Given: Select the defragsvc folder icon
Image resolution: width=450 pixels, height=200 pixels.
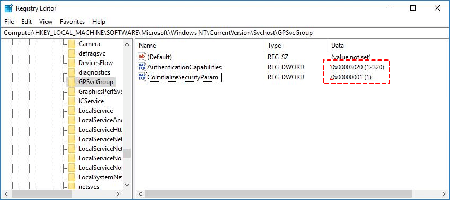Looking at the screenshot, I should point(72,53).
